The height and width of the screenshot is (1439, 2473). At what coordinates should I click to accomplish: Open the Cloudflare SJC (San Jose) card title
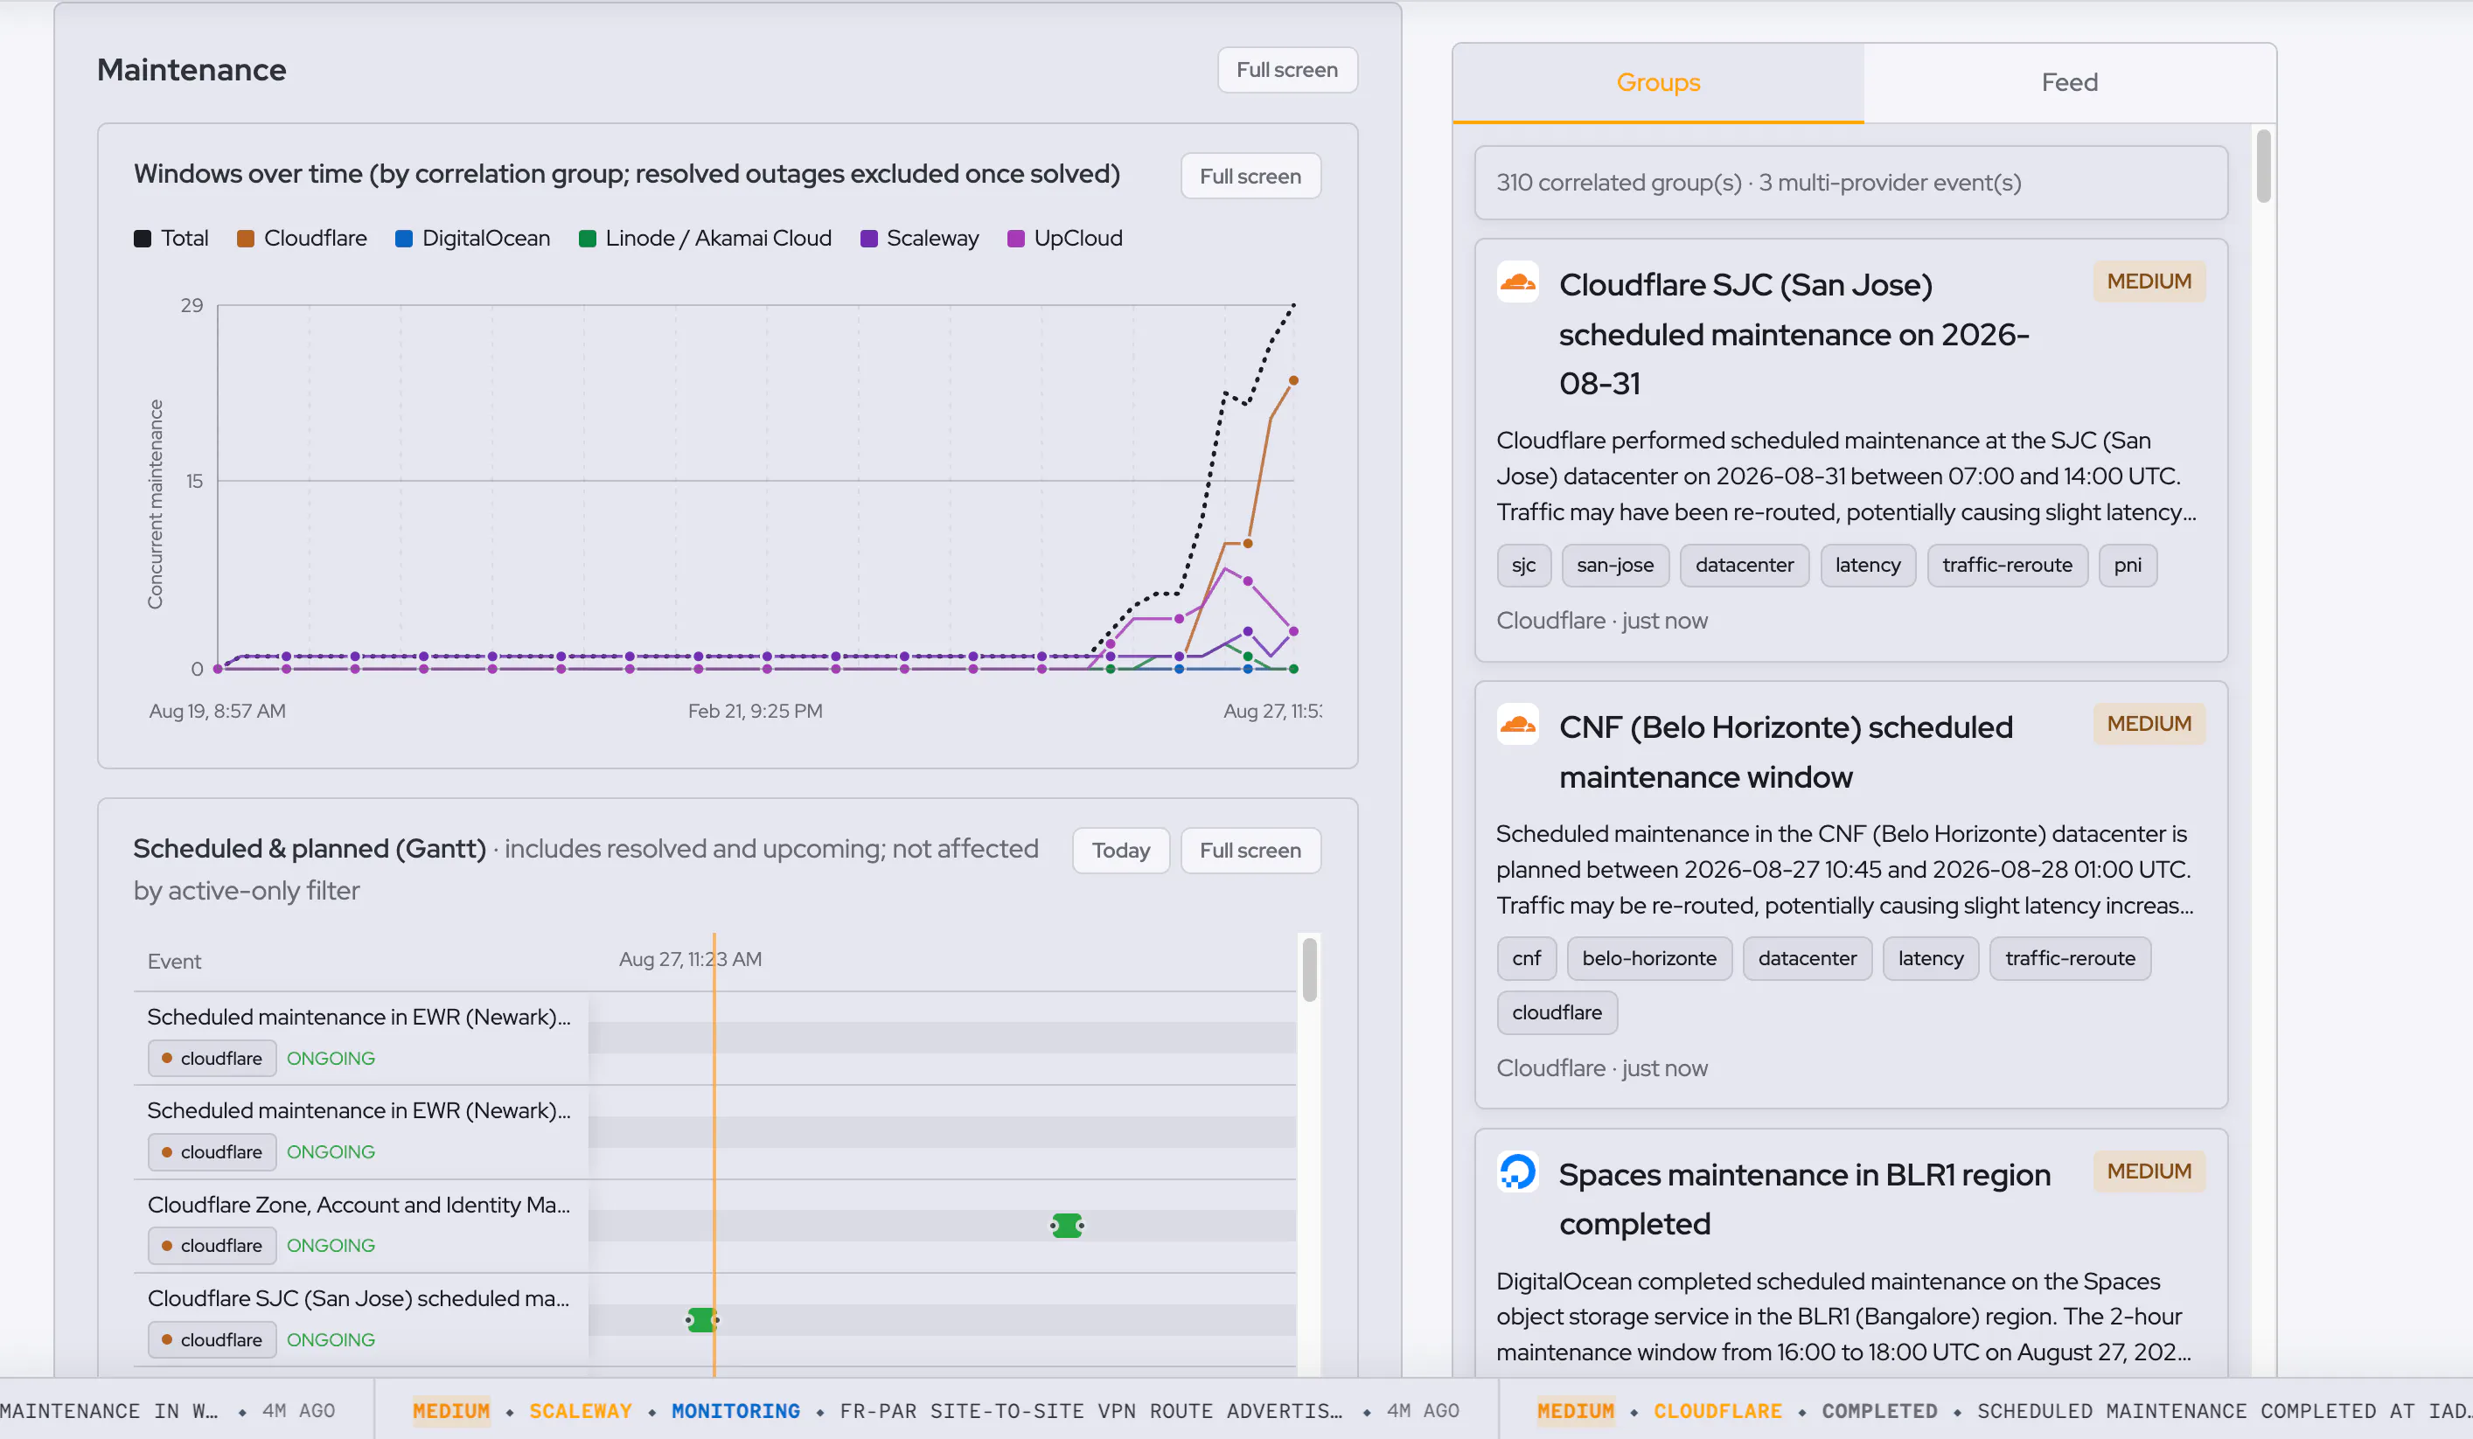click(1793, 333)
